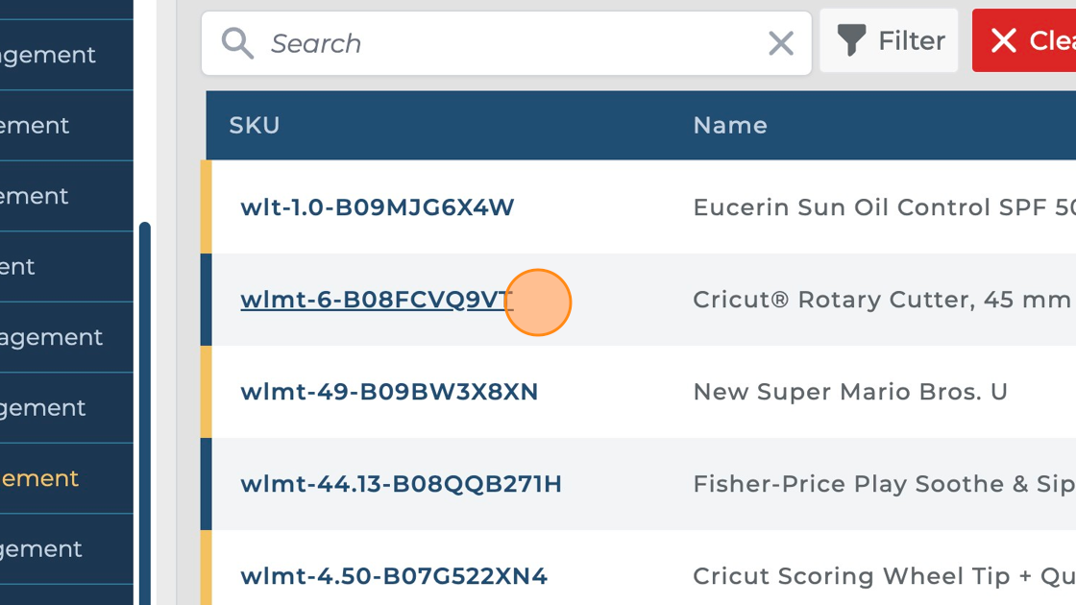Screen dimensions: 1076x605
Task: Click the search magnifier icon
Action: tap(237, 43)
